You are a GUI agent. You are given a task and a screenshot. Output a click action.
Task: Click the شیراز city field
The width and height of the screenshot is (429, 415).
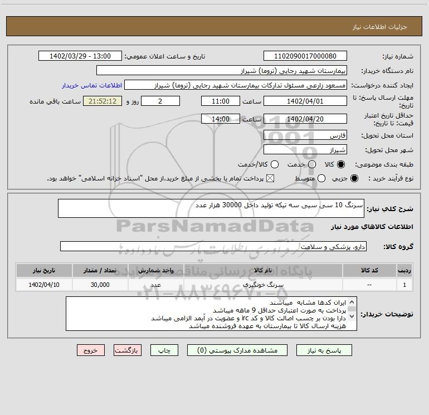click(305, 149)
